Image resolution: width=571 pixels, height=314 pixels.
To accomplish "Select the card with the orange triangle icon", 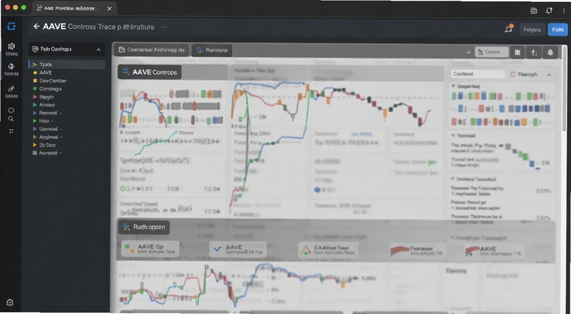I will pos(328,250).
